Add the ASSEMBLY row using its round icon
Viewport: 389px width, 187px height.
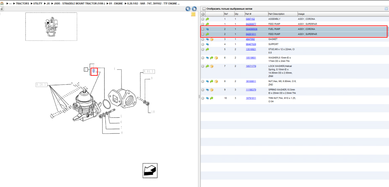click(x=203, y=19)
